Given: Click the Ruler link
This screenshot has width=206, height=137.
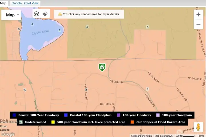Looking at the screenshot, I should pyautogui.click(x=3, y=126).
